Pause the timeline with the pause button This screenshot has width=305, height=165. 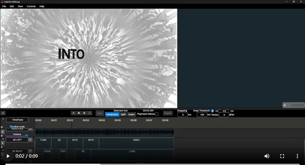[84, 113]
